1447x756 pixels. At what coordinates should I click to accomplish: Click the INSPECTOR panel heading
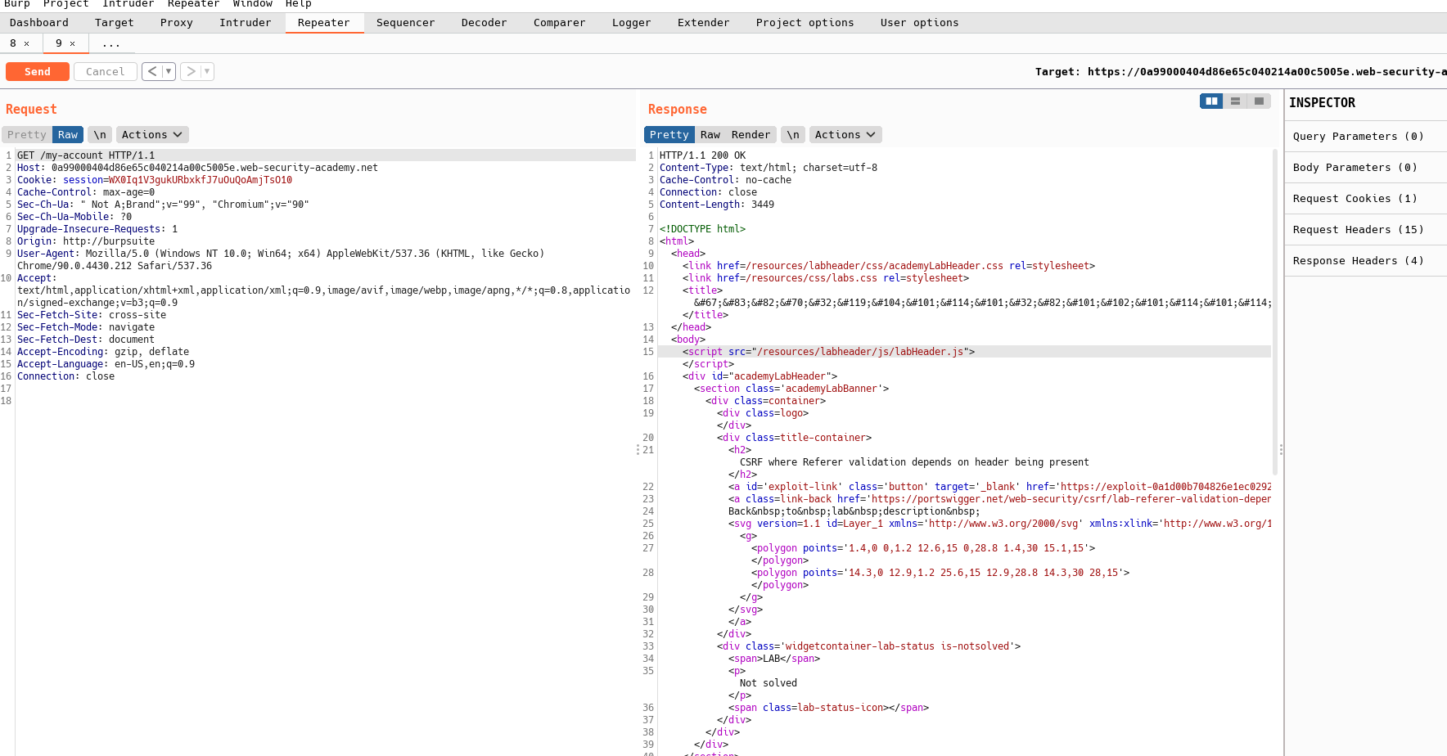pyautogui.click(x=1323, y=103)
